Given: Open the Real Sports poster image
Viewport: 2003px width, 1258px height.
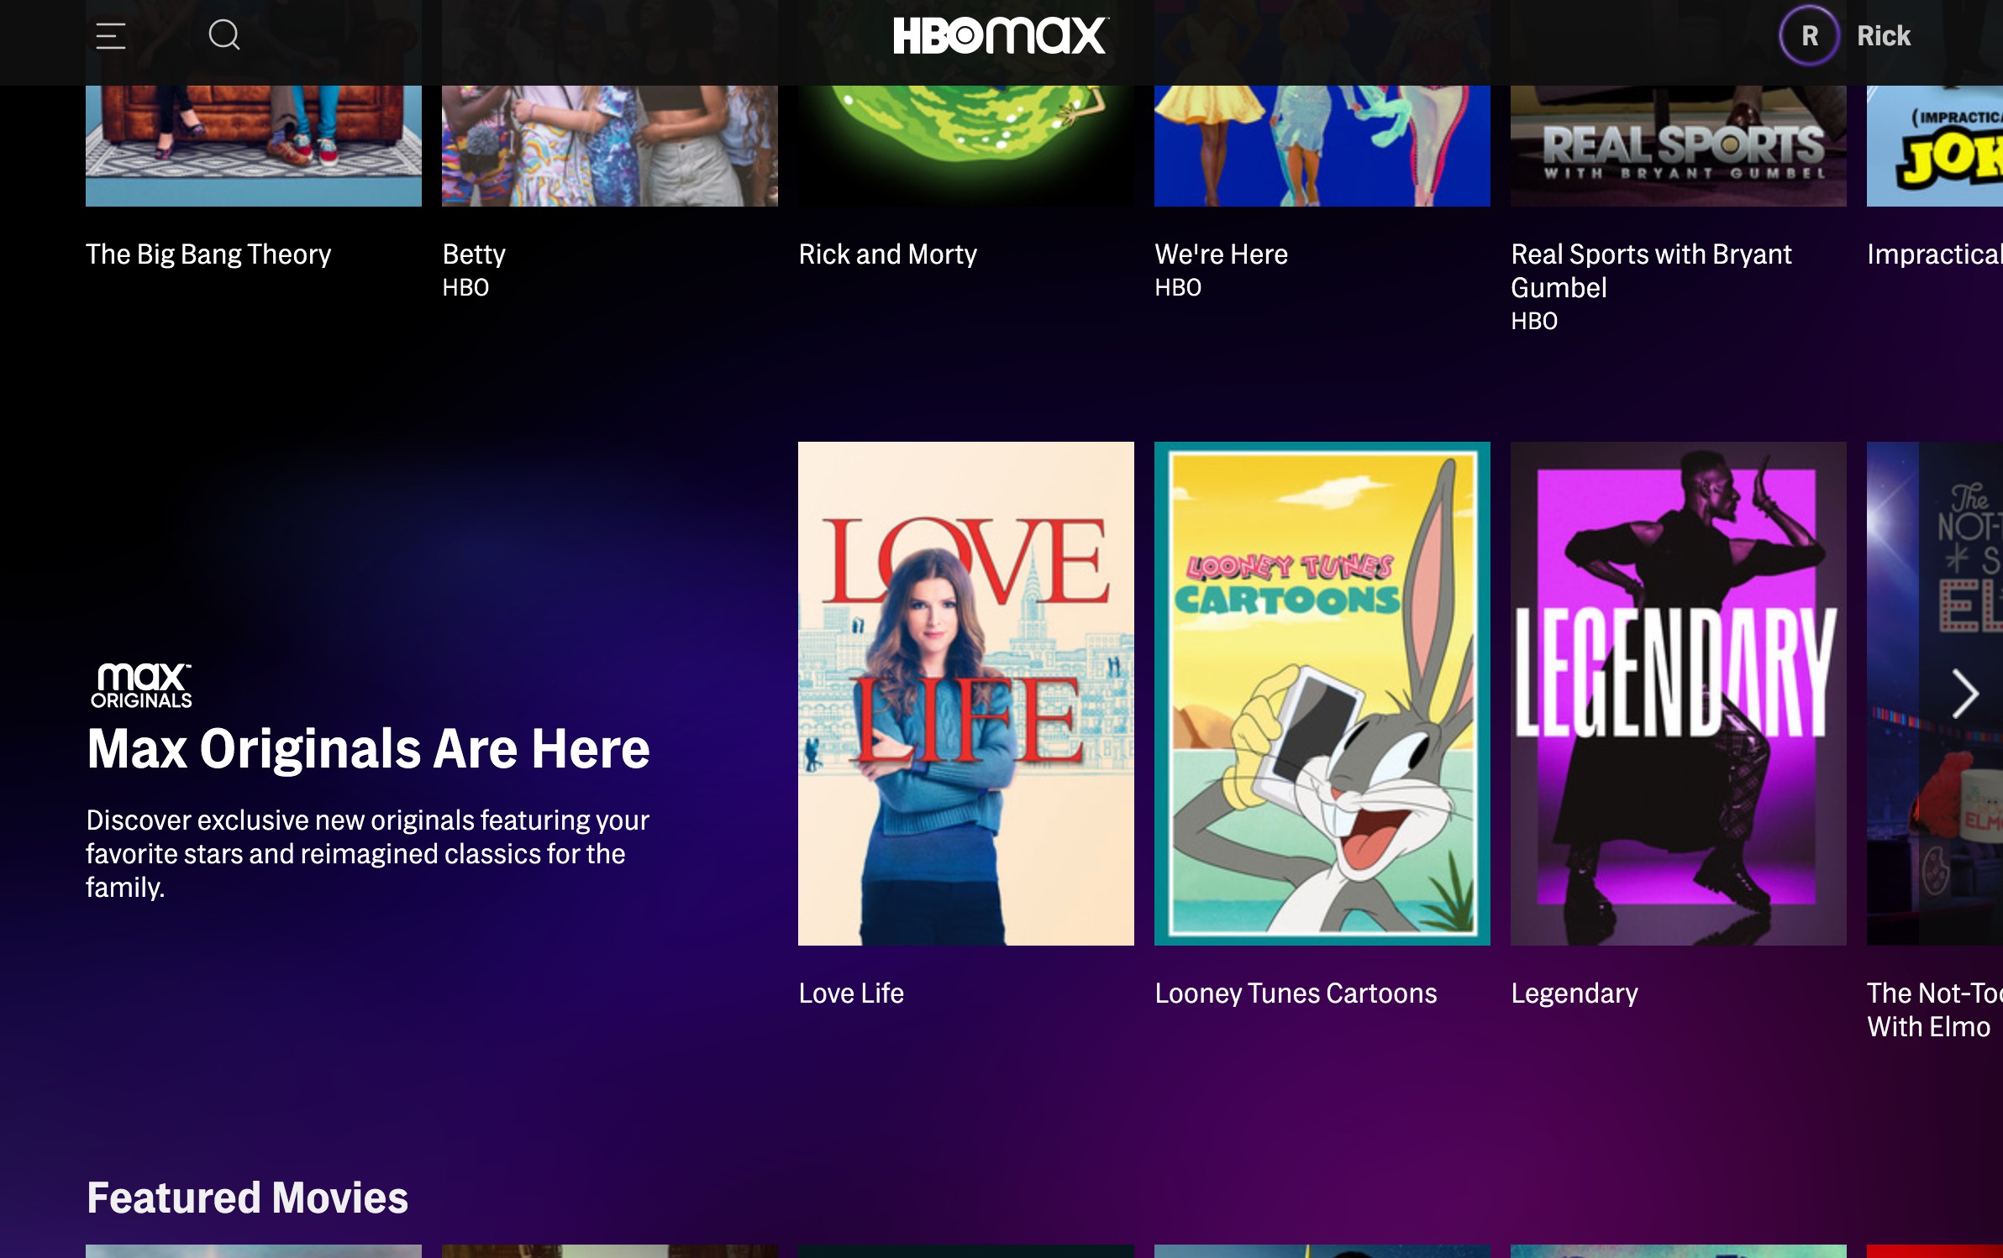Looking at the screenshot, I should tap(1679, 144).
